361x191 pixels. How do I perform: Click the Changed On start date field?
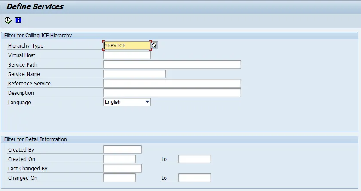119,178
